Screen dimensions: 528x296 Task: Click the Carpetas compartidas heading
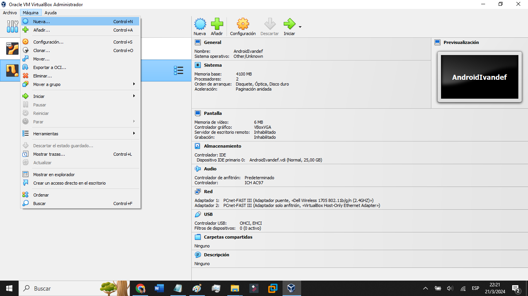click(228, 237)
